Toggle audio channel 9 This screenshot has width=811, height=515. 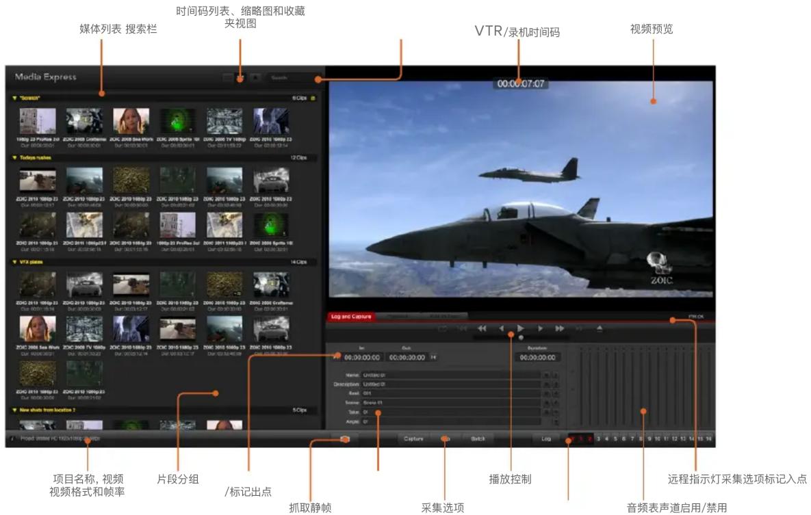point(649,439)
